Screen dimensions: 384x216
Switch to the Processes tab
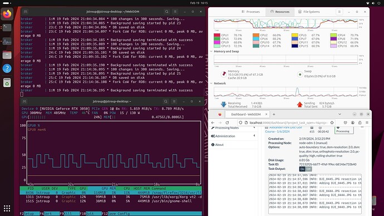[250, 12]
